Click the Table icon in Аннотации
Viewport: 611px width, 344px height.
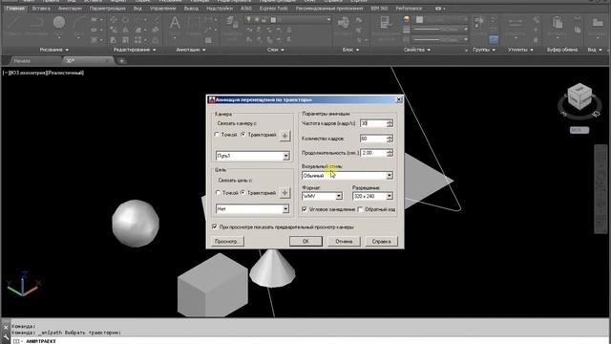click(x=208, y=40)
